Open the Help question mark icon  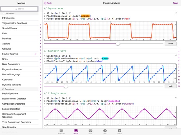pos(105,131)
